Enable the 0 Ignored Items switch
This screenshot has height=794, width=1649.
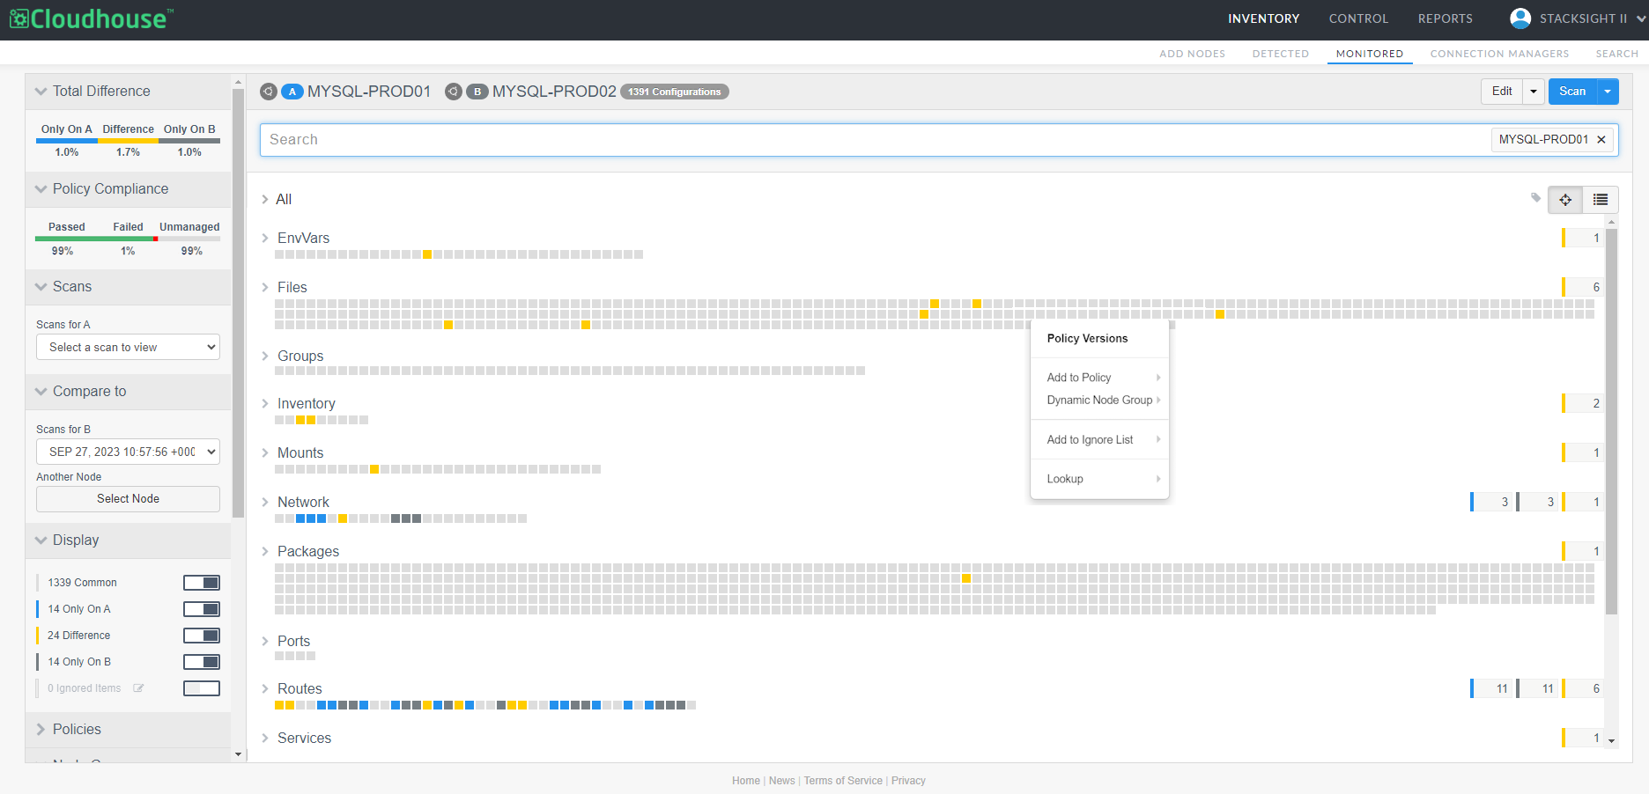point(202,688)
